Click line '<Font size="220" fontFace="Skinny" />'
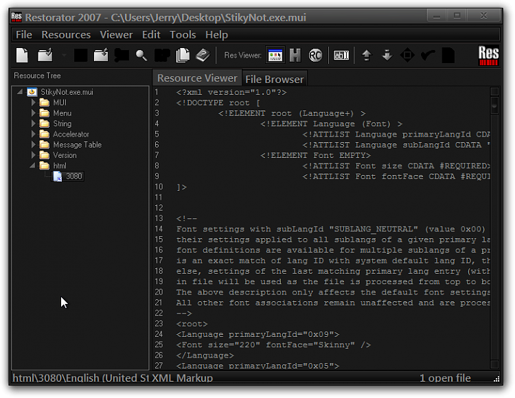515x398 pixels. tap(273, 345)
